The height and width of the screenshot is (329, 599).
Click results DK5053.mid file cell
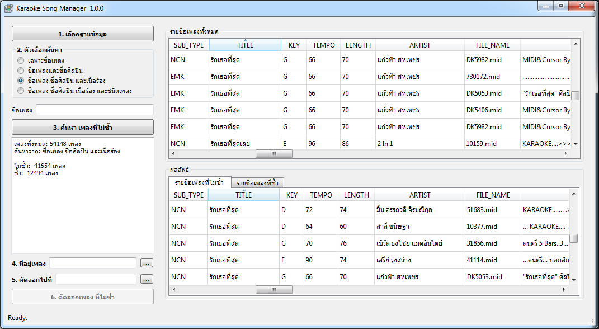click(493, 277)
